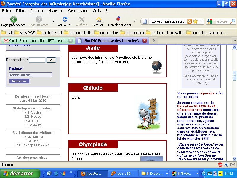Click the vertical scrollbar thumb
This screenshot has height=178, width=237.
[235, 76]
